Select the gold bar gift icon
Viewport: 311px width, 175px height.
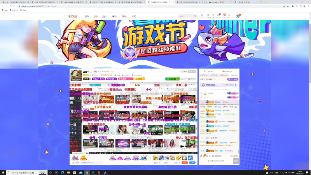(x=178, y=158)
